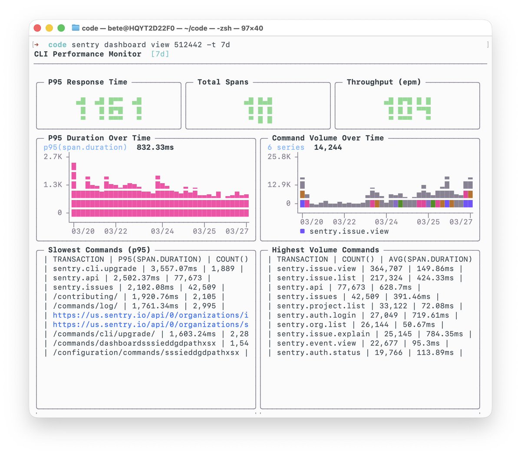Viewport: 521px width, 456px height.
Task: Click the 832.33ms value
Action: (x=155, y=148)
